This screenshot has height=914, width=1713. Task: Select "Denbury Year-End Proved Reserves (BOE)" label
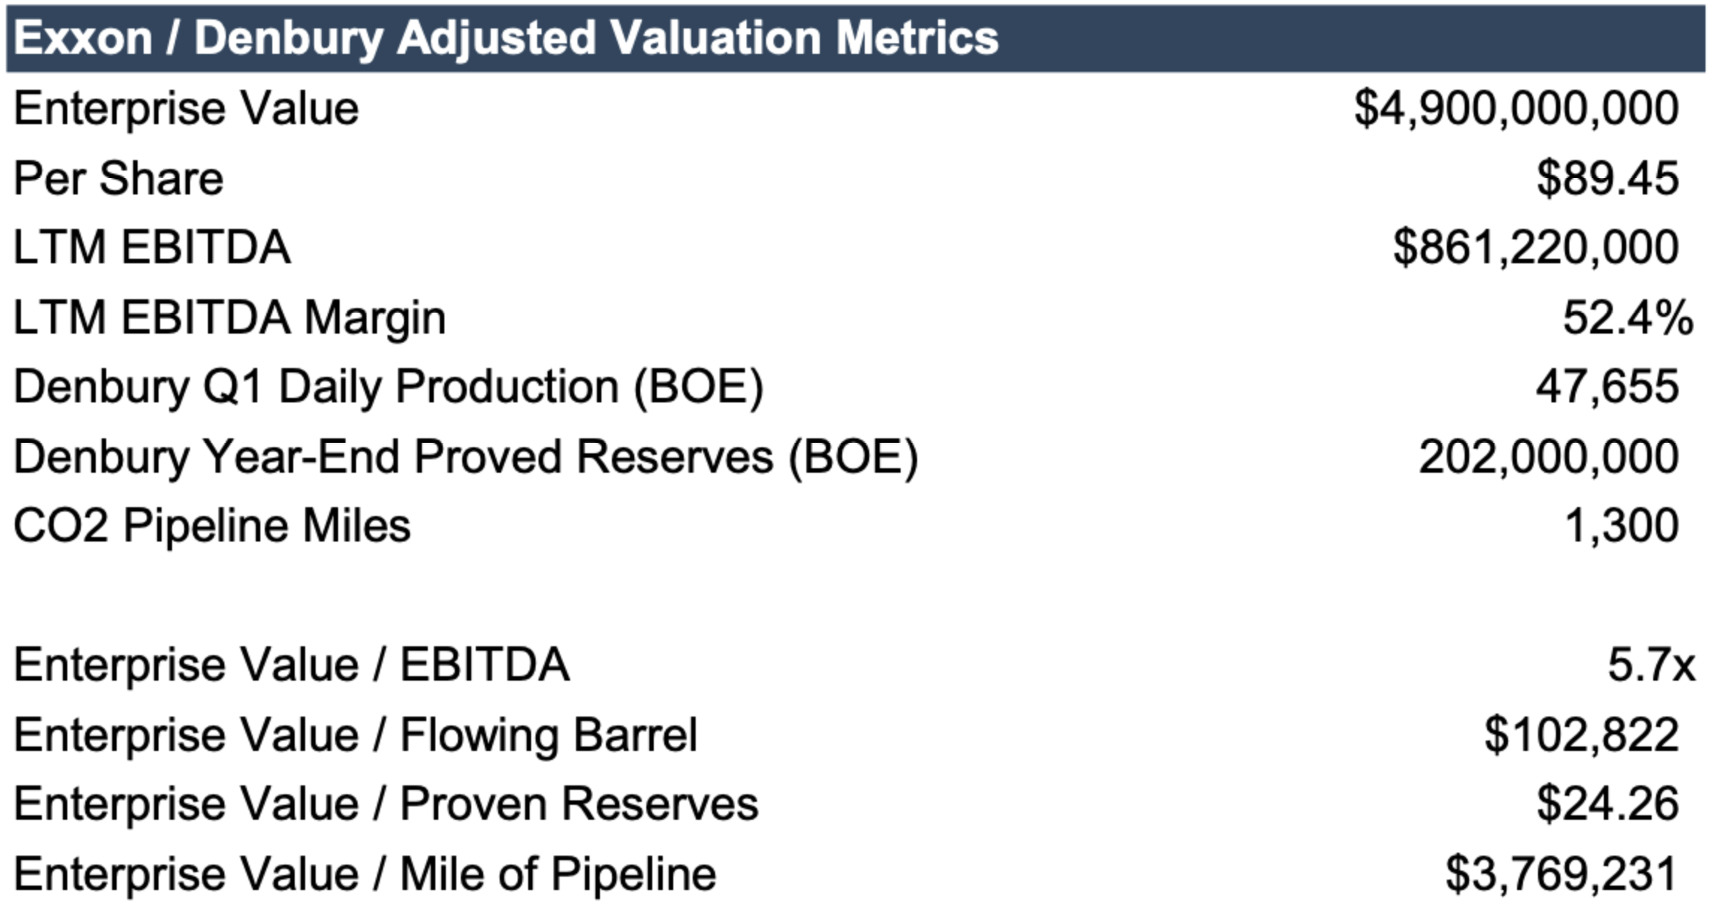[466, 457]
